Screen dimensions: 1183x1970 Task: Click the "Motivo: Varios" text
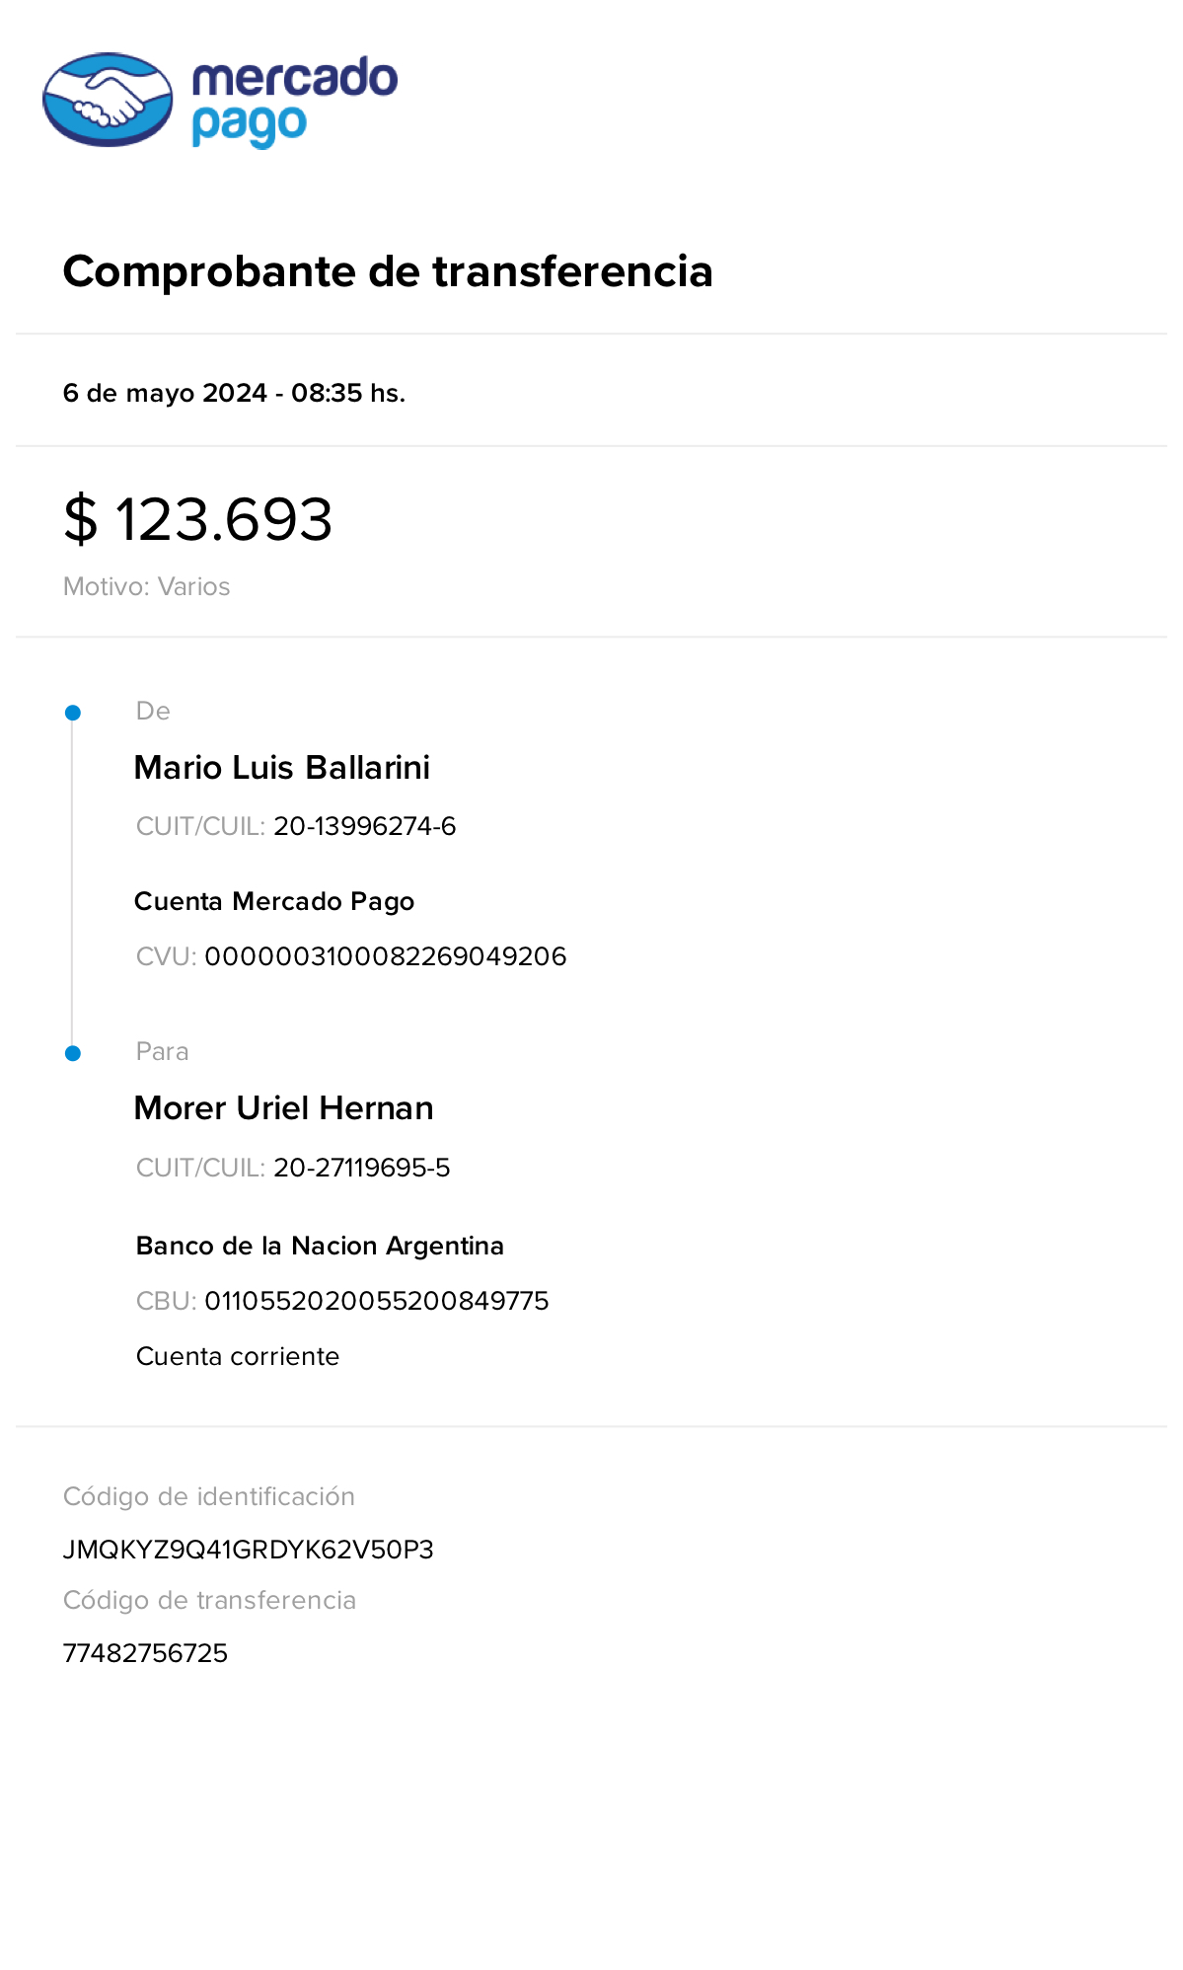tap(147, 586)
